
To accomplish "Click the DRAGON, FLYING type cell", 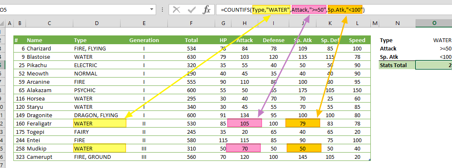I will coord(96,115).
